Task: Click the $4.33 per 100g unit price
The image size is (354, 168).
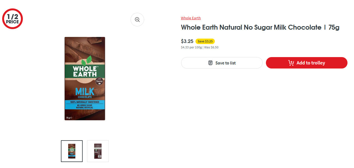Action: (x=191, y=47)
